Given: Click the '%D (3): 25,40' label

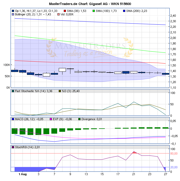Looking at the screenshot, I should pyautogui.click(x=71, y=91).
